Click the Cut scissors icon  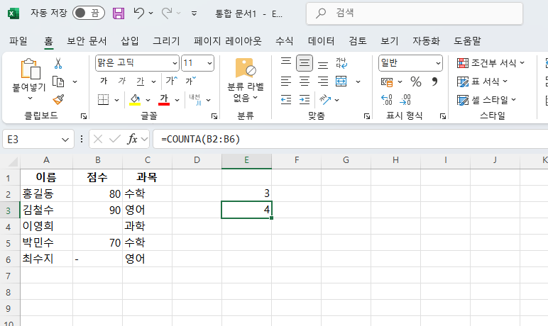pos(58,63)
